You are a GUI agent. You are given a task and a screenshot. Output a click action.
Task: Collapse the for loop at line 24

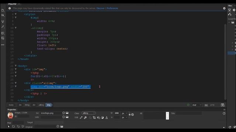(15, 76)
